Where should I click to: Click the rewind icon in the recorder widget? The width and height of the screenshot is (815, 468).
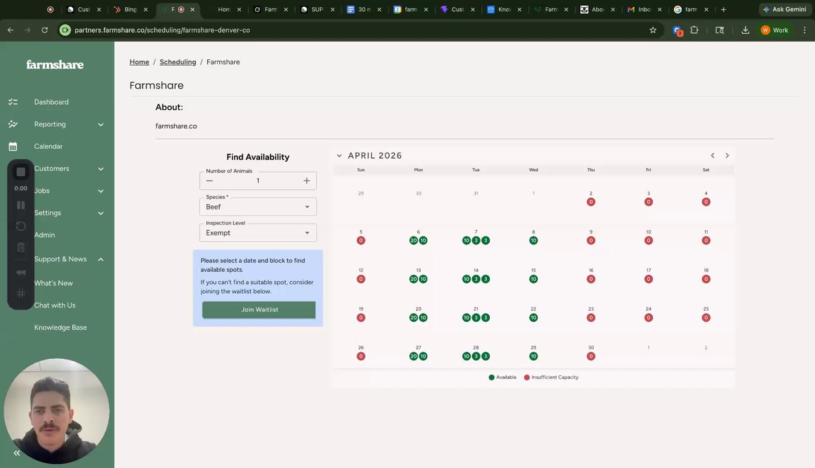[x=21, y=272]
